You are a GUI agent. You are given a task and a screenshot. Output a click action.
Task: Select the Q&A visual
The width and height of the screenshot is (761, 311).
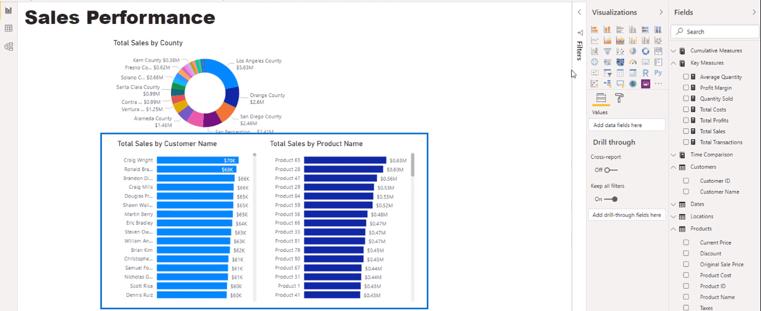[620, 84]
